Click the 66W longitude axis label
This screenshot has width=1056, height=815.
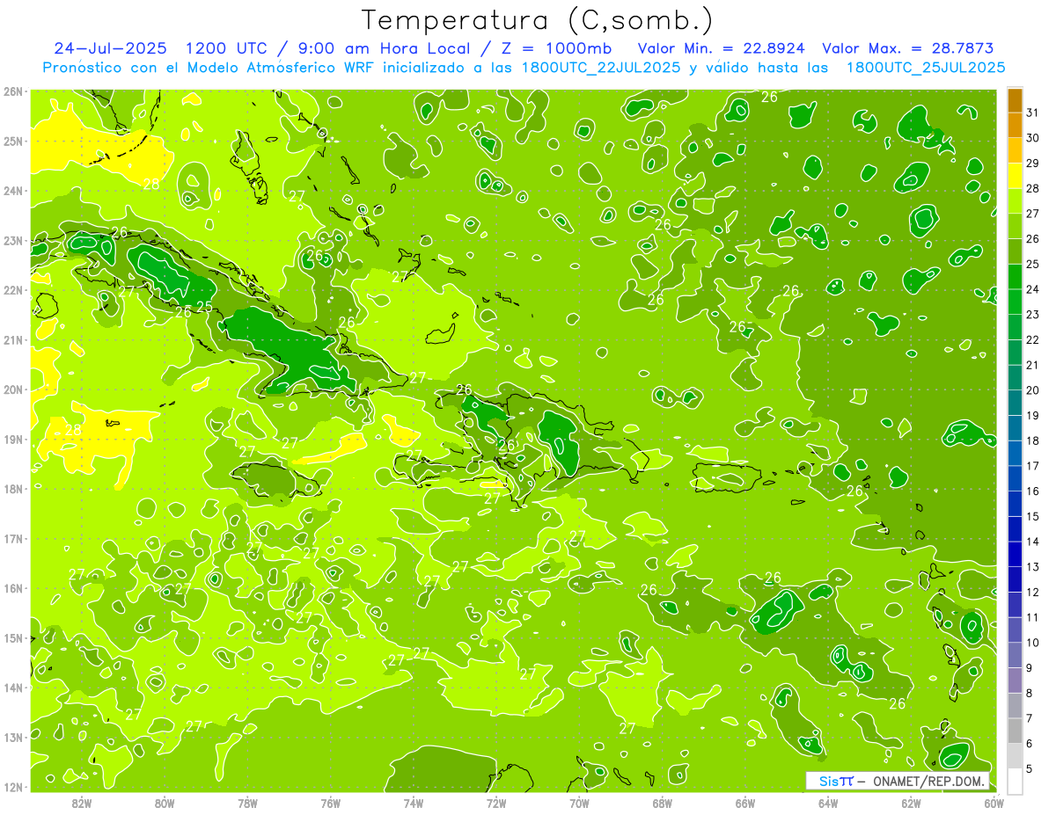coord(745,803)
